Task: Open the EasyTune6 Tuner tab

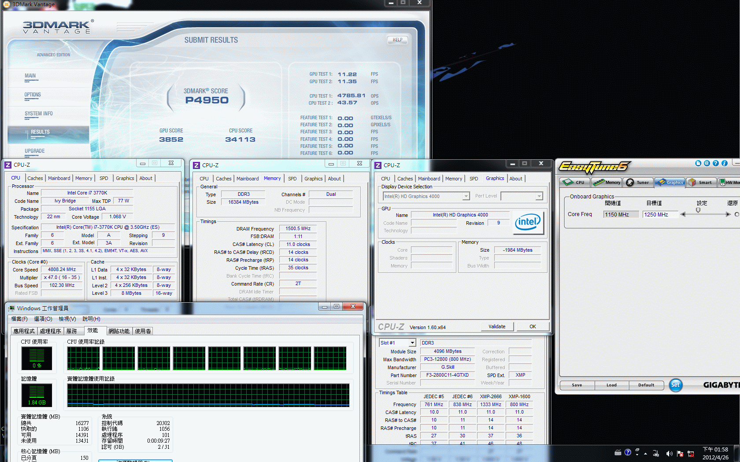Action: tap(638, 182)
